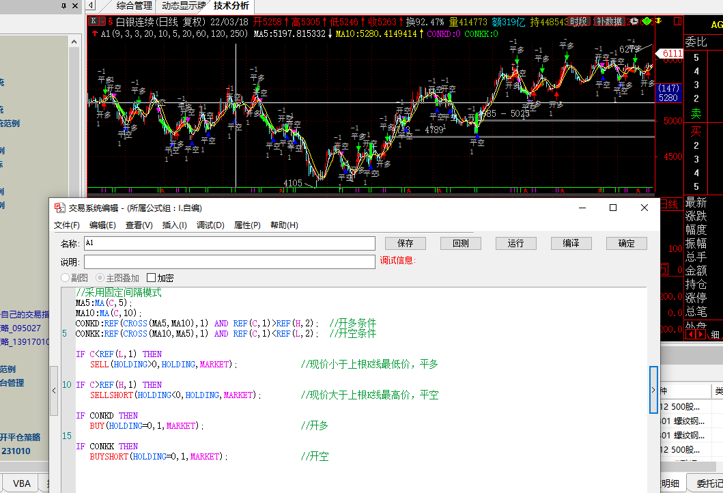Click the MA10:5280.4149414 indicator value
The image size is (723, 493).
coord(376,33)
